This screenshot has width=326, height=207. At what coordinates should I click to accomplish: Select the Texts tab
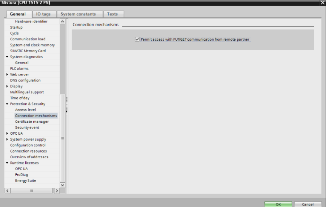pyautogui.click(x=112, y=14)
